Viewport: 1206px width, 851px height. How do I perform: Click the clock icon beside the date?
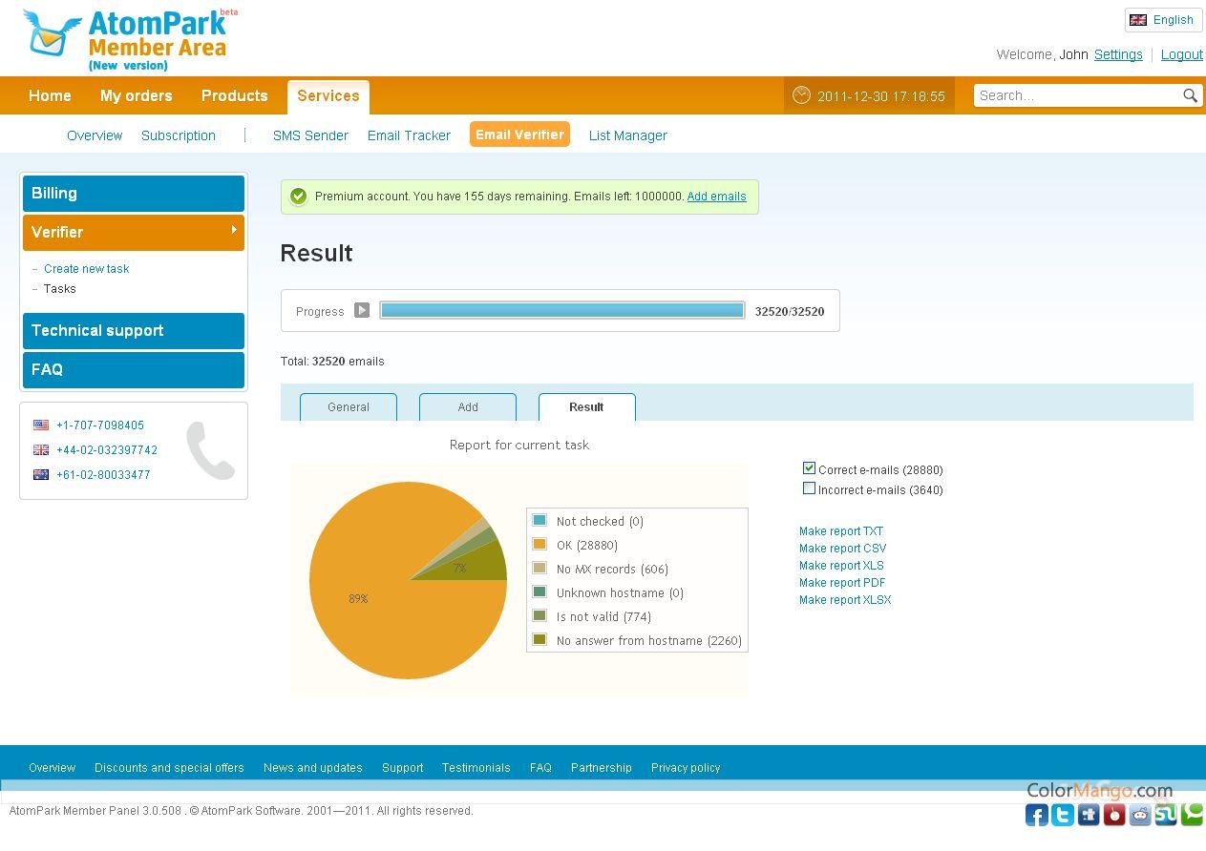[801, 95]
